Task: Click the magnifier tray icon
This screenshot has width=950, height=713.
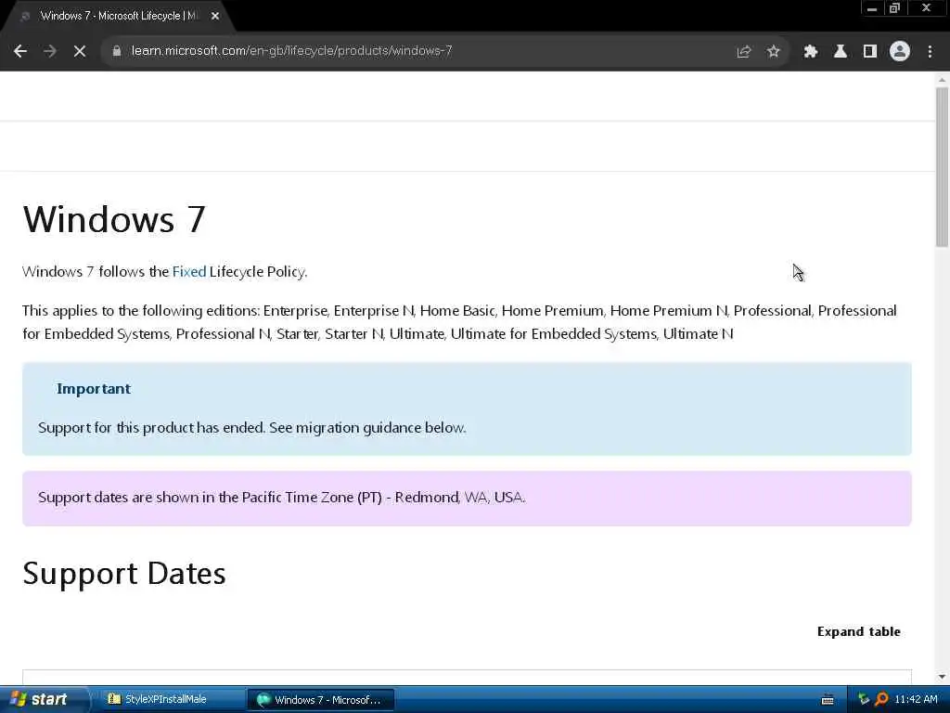Action: [x=881, y=700]
